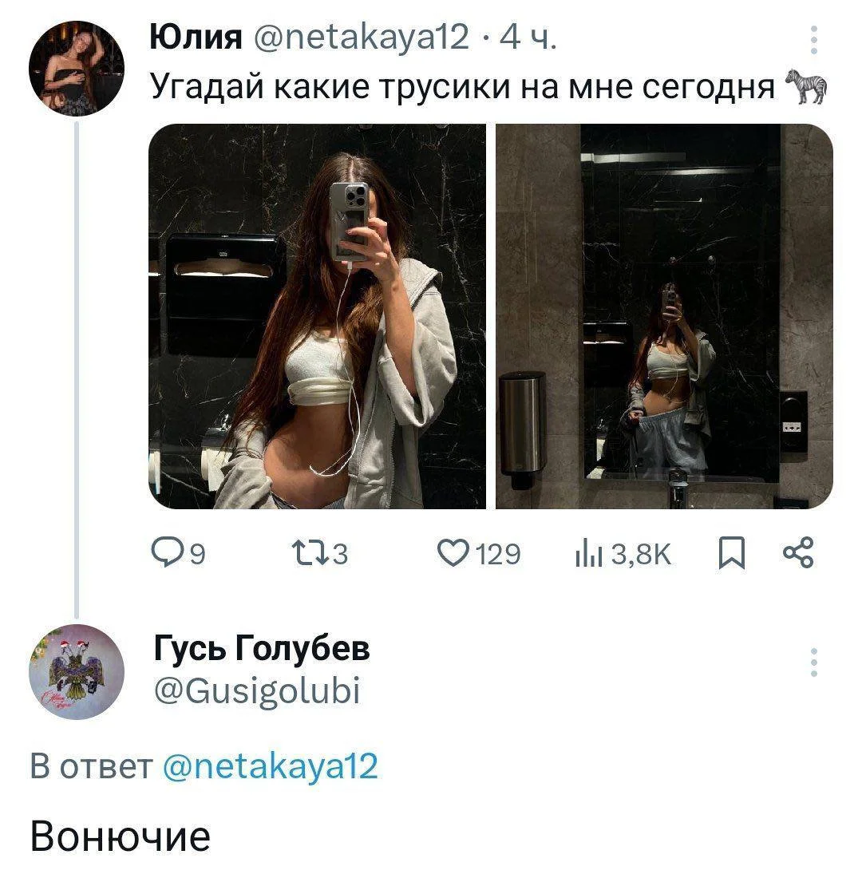Like the tweet with the heart icon
Image resolution: width=862 pixels, height=878 pixels.
click(454, 553)
